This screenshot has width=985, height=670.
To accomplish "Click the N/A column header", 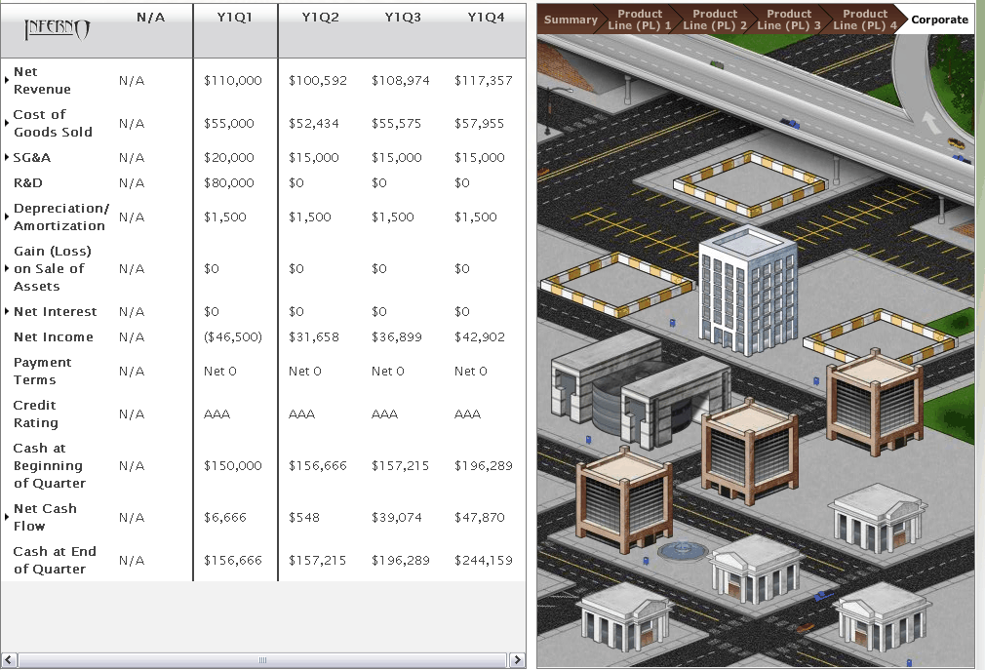I will 151,18.
